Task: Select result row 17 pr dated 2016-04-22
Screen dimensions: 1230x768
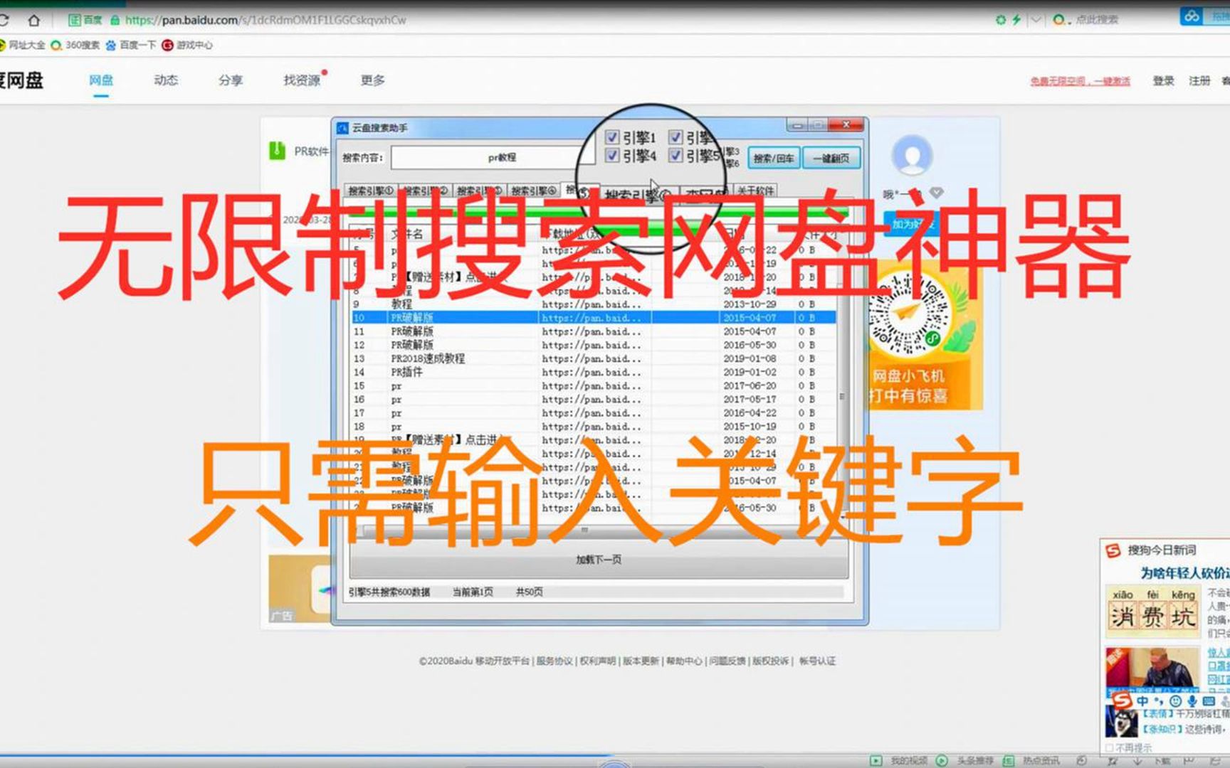Action: coord(594,412)
